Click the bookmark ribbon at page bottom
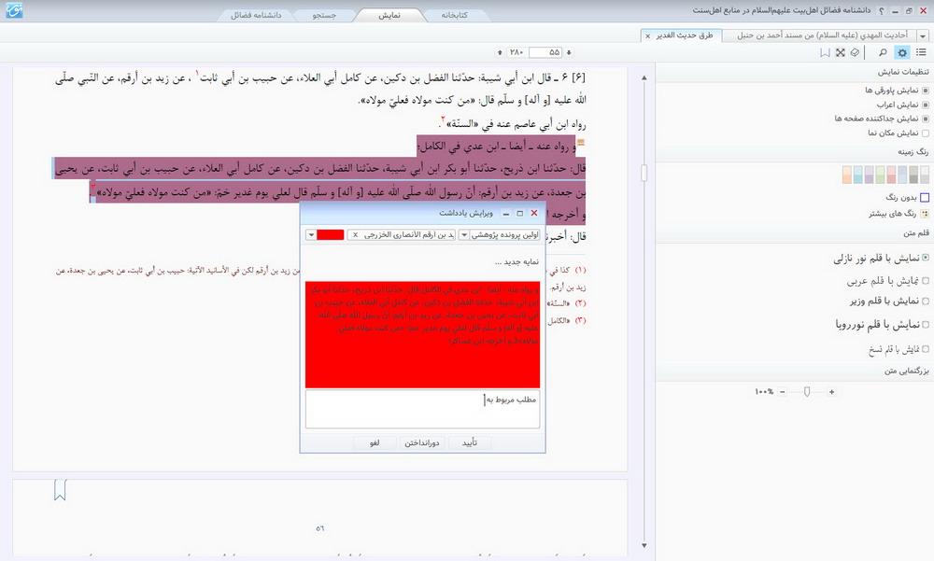Image resolution: width=934 pixels, height=561 pixels. click(60, 489)
